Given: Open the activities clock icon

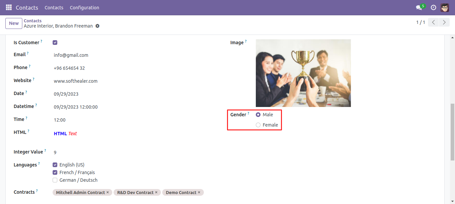Looking at the screenshot, I should 433,7.
